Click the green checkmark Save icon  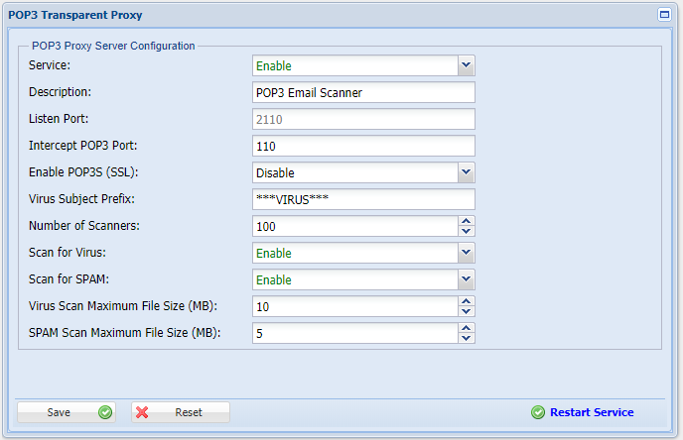(105, 412)
